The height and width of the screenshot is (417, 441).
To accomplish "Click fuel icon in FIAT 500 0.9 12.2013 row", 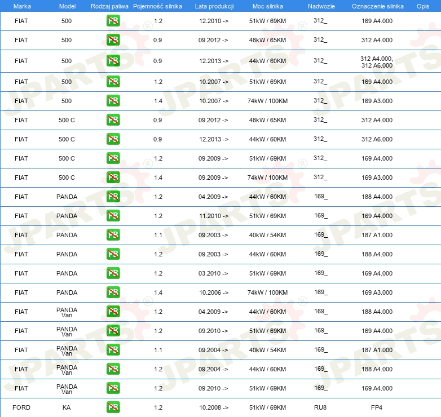I will [x=113, y=61].
